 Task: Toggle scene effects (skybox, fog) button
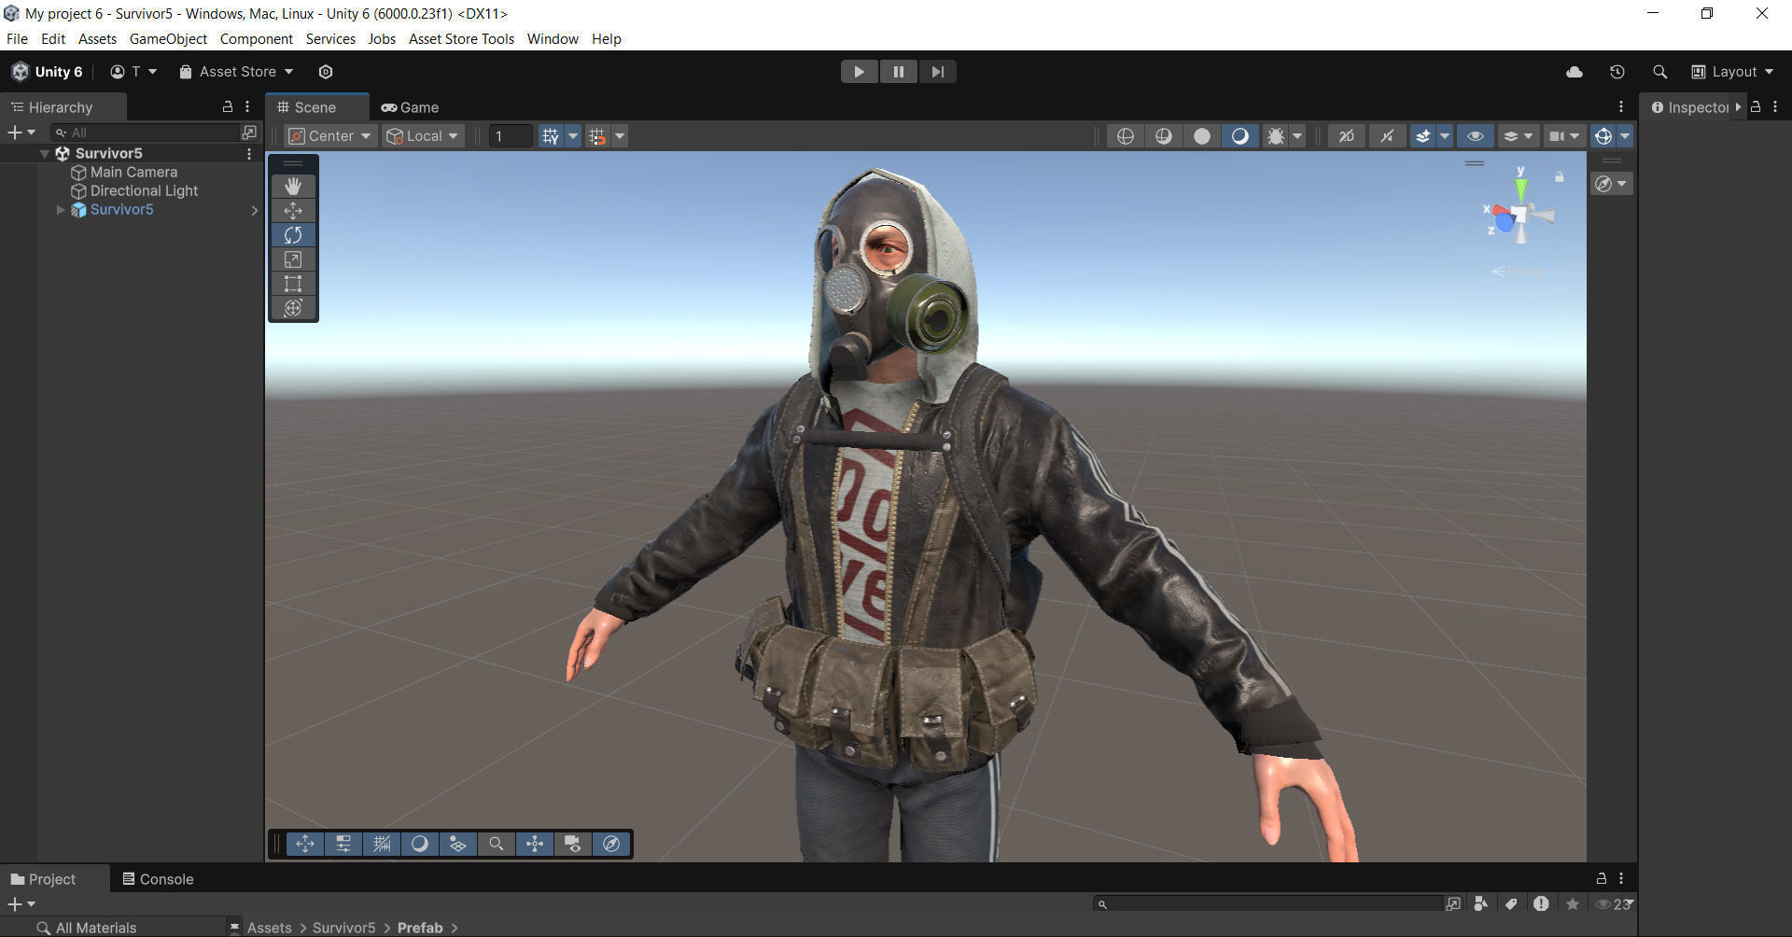click(x=1422, y=136)
